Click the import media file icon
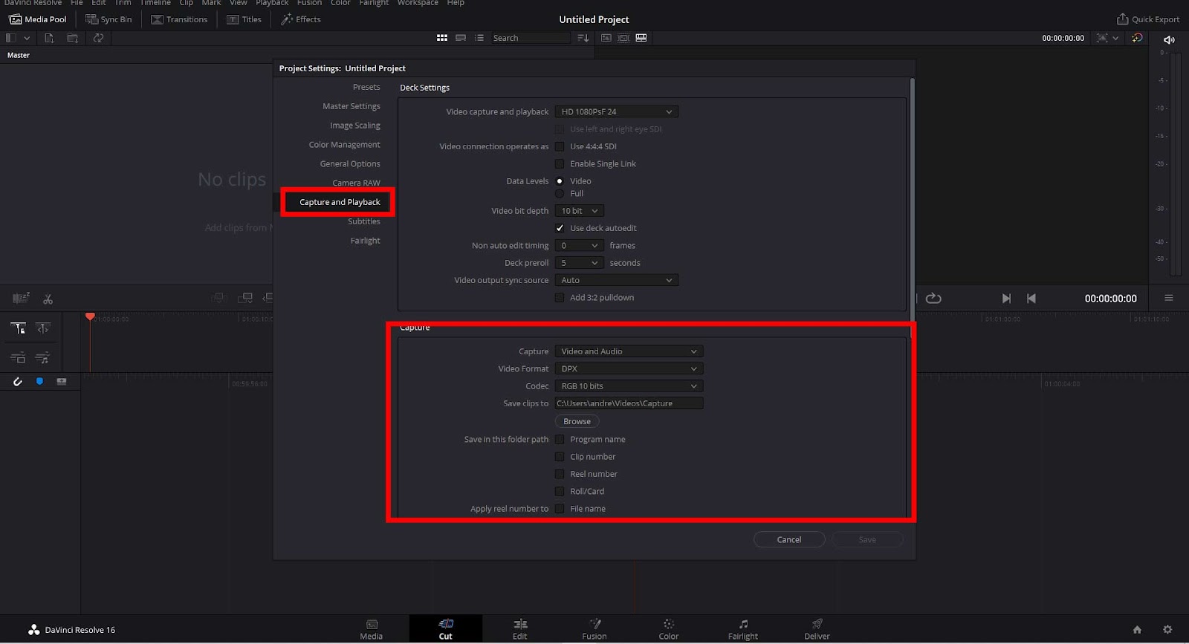This screenshot has width=1189, height=644. pos(49,38)
